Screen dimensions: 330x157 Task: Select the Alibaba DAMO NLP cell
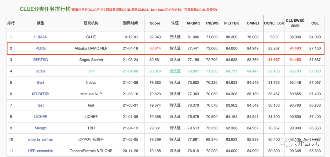(x=91, y=48)
